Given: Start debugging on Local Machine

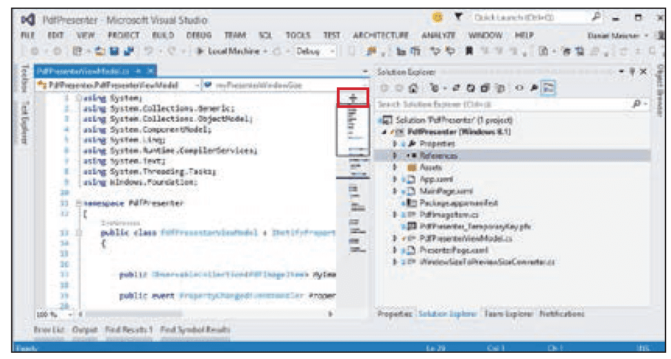Looking at the screenshot, I should coord(229,52).
